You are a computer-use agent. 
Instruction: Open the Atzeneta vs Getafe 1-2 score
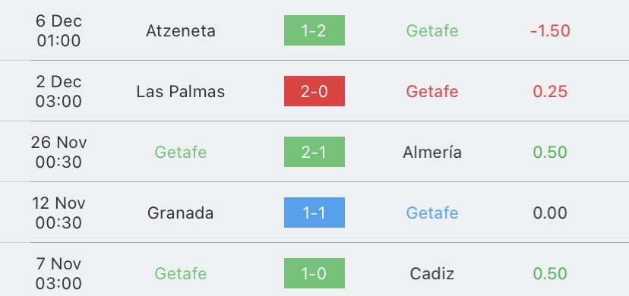(314, 30)
